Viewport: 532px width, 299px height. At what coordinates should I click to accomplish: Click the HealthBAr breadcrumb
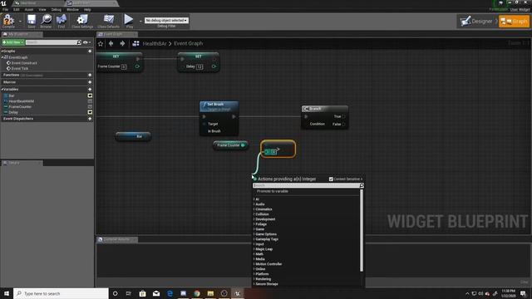(x=155, y=43)
